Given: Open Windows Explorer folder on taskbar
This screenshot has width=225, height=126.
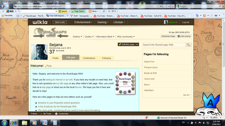Looking at the screenshot, I should [24, 123].
